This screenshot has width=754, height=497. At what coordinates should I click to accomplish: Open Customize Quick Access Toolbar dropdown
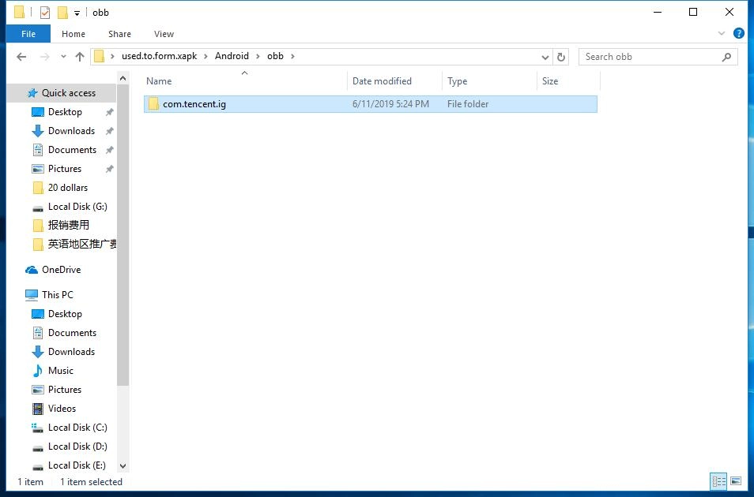coord(77,13)
